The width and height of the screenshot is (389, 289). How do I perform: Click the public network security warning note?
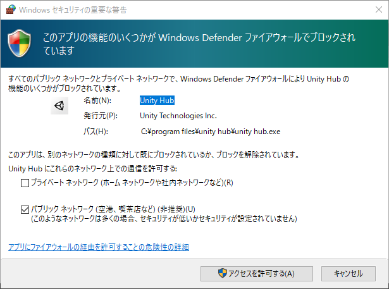[164, 219]
